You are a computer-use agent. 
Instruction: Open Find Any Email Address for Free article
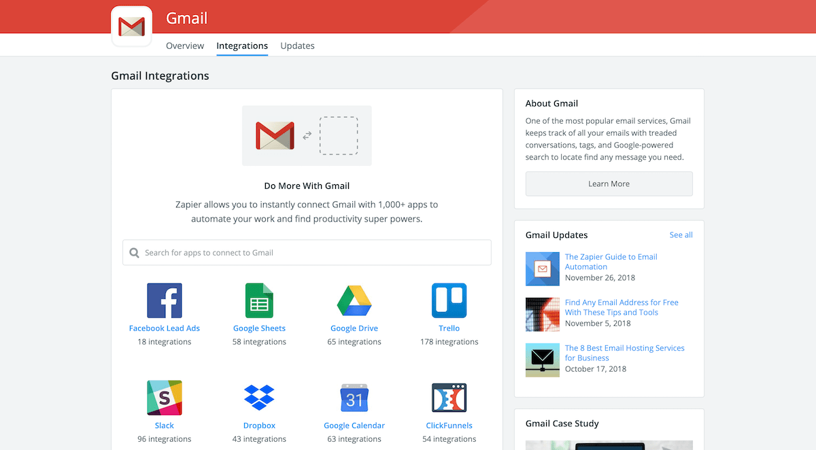click(x=622, y=307)
